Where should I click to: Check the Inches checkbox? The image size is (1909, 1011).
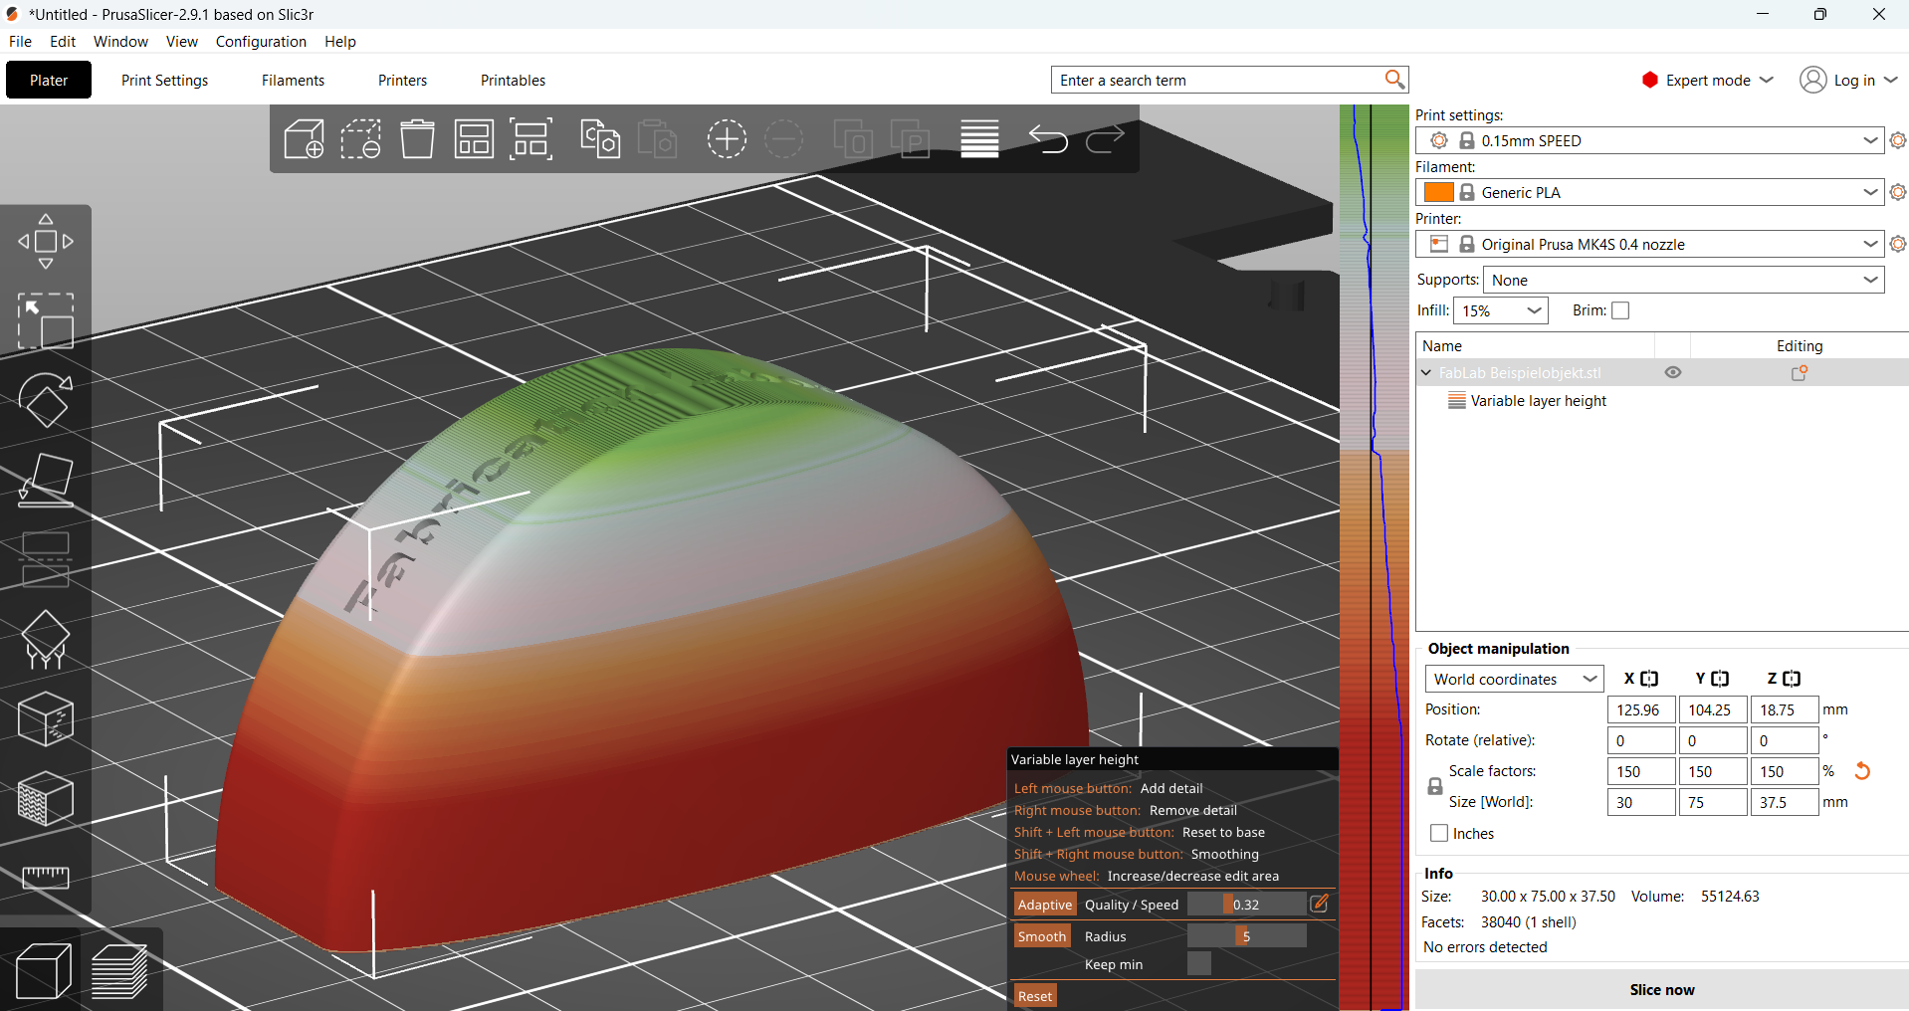[1439, 833]
